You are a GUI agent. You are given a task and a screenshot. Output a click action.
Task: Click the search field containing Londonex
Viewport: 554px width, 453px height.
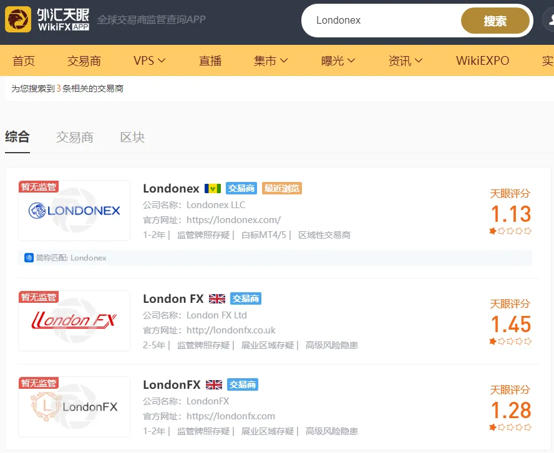[x=382, y=21]
